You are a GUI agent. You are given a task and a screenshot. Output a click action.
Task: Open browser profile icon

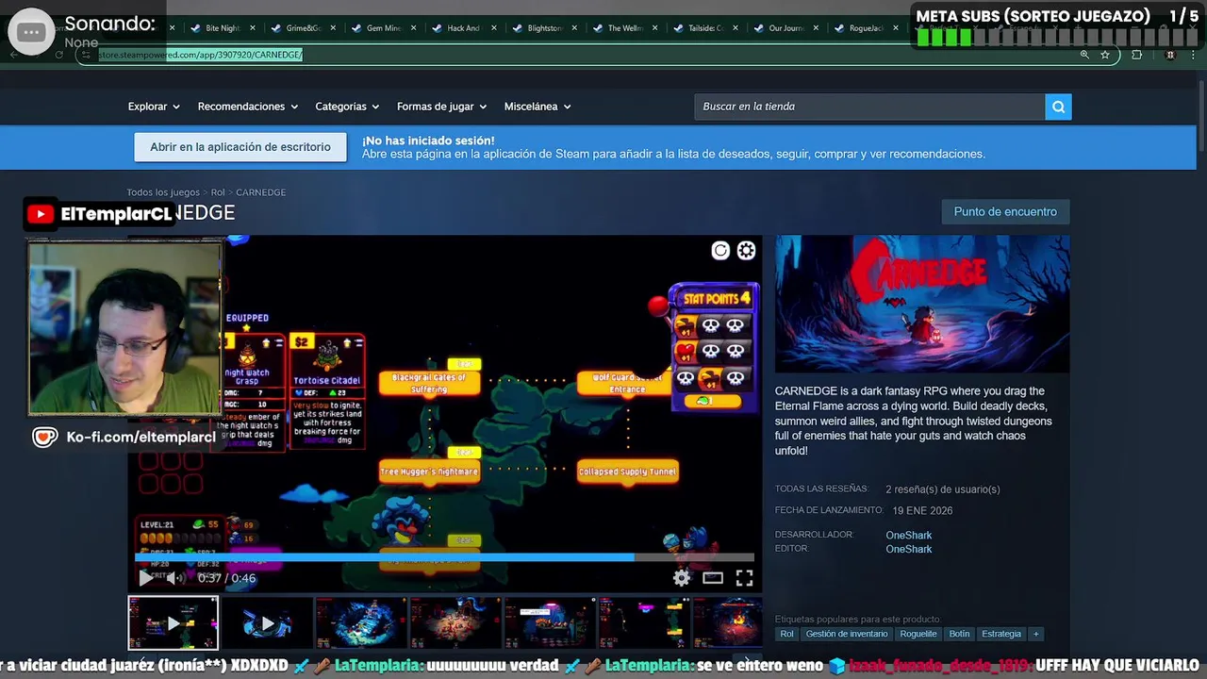1170,55
